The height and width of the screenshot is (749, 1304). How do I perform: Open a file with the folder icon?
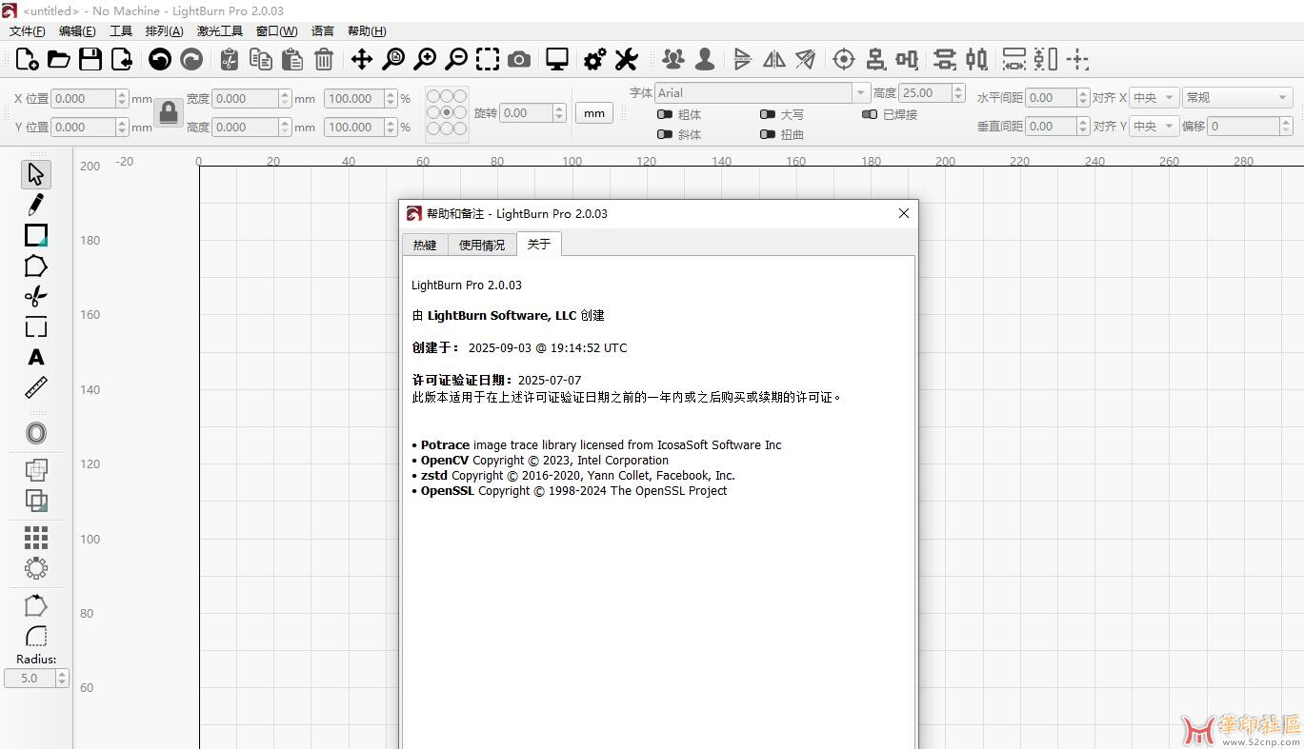pyautogui.click(x=59, y=60)
